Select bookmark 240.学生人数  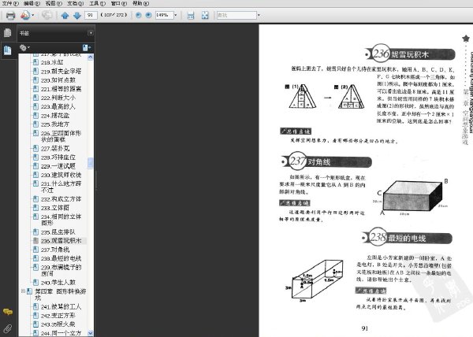coord(58,282)
